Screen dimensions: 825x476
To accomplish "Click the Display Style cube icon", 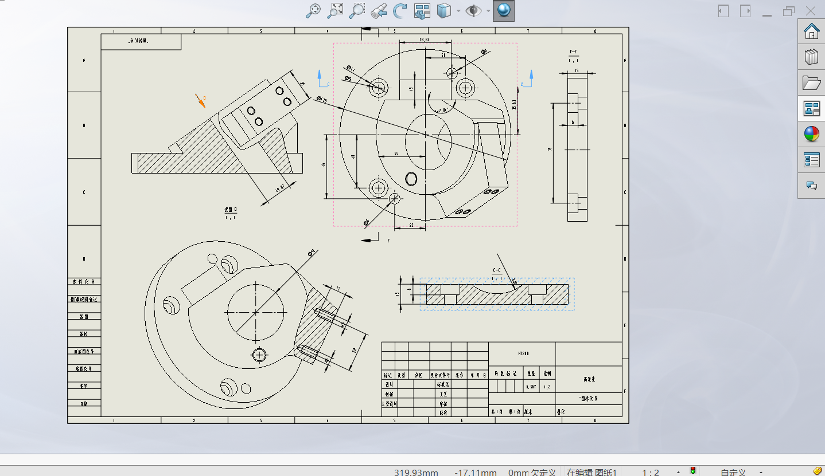I will [443, 10].
